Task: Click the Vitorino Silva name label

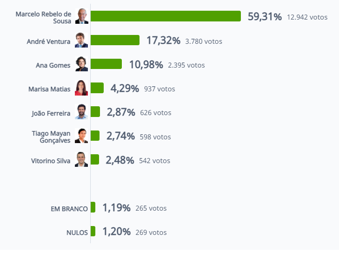Action: point(51,161)
